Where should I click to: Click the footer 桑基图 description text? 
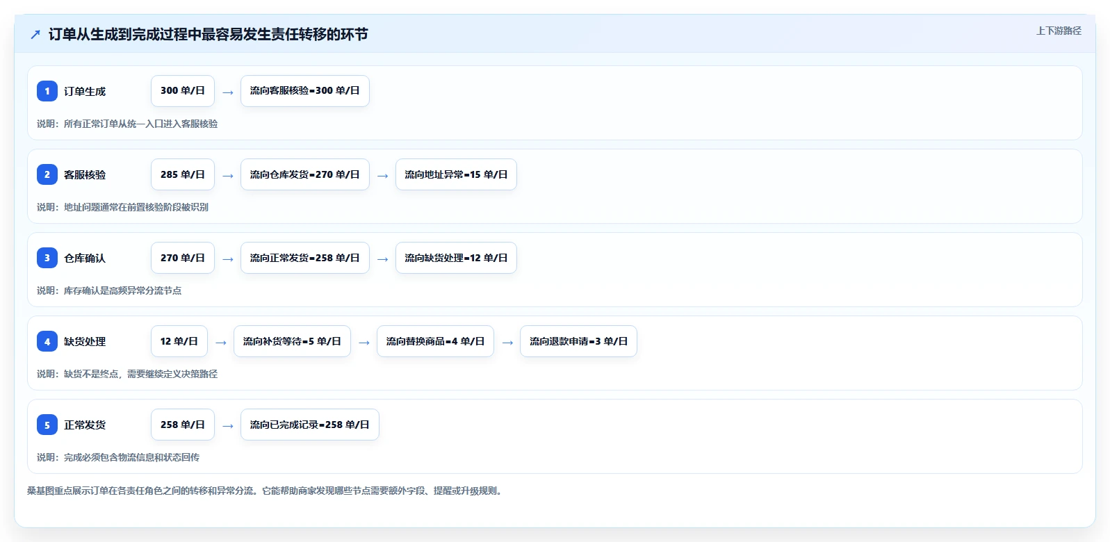pos(265,491)
